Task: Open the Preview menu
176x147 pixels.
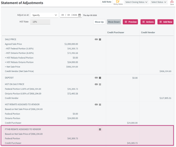Action: pyautogui.click(x=130, y=22)
